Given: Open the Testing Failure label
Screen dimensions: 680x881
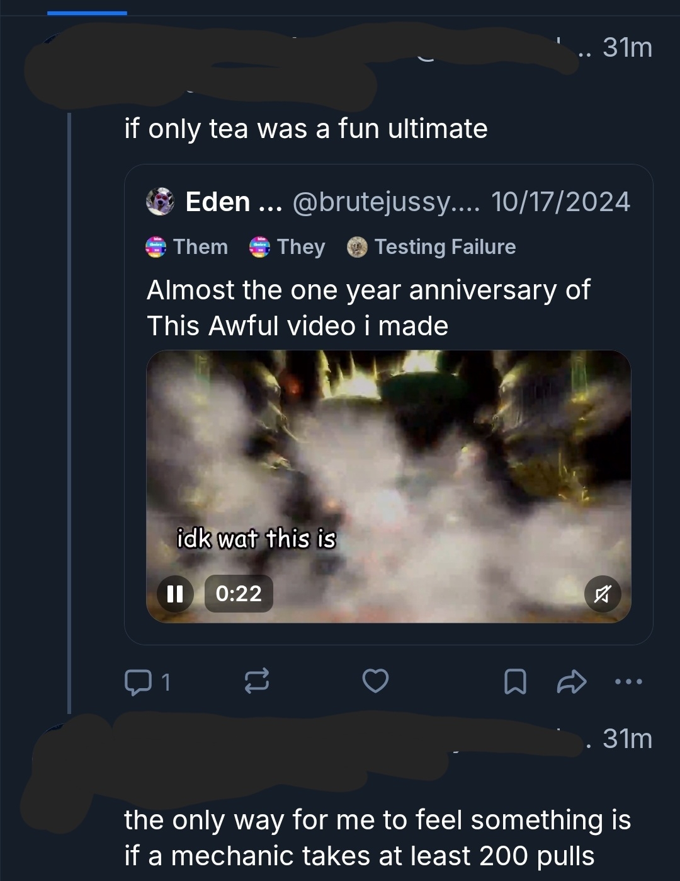Looking at the screenshot, I should pyautogui.click(x=433, y=247).
